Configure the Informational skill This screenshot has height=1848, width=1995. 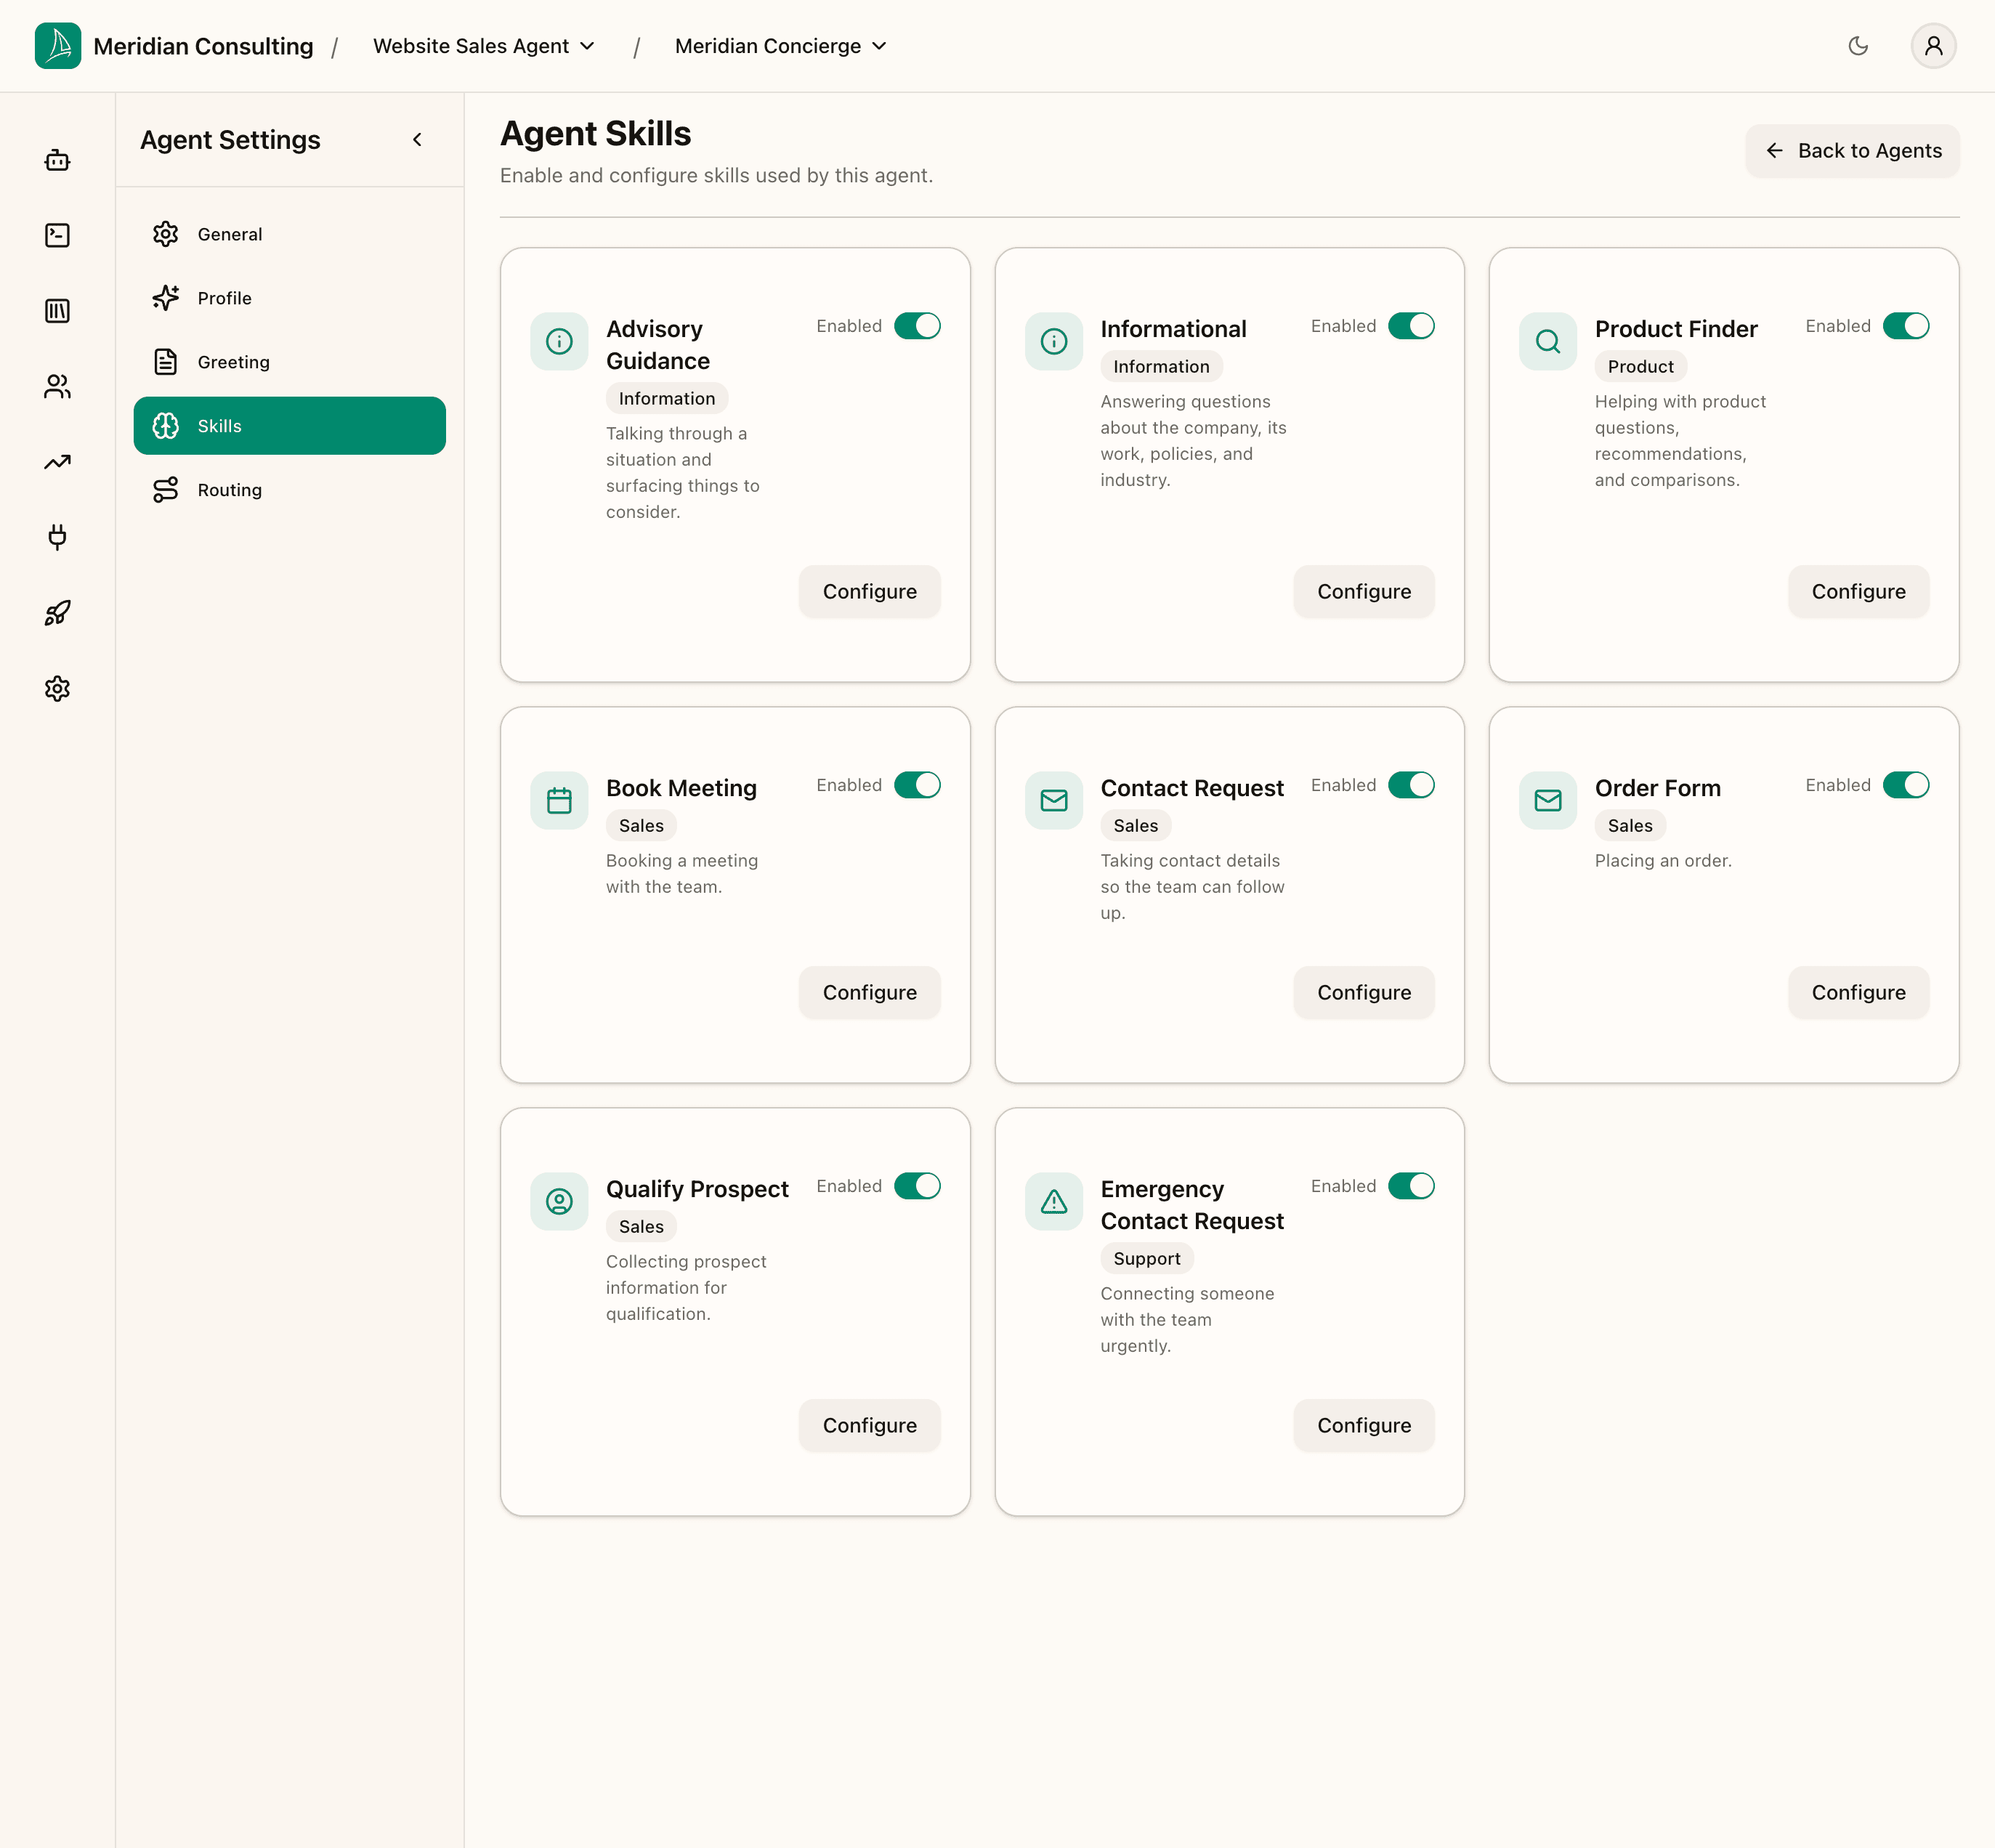click(x=1364, y=592)
